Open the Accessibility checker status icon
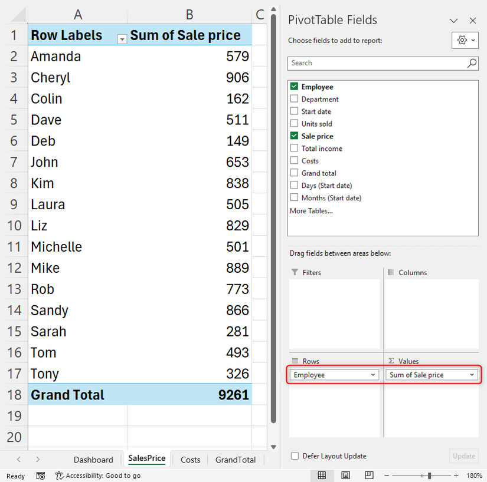The height and width of the screenshot is (482, 487). [x=58, y=476]
